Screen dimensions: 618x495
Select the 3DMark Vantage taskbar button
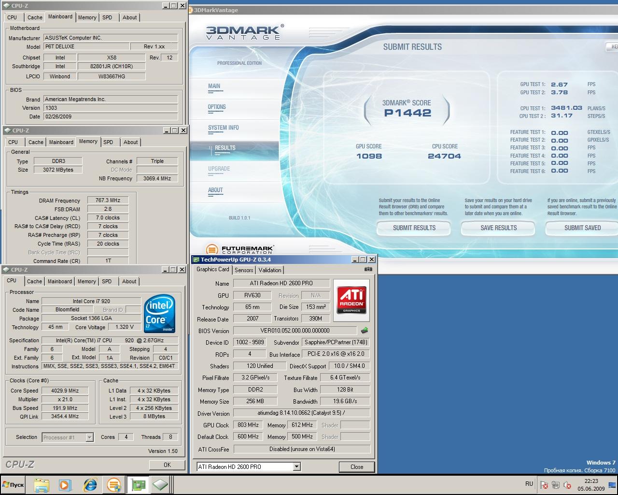coord(114,485)
